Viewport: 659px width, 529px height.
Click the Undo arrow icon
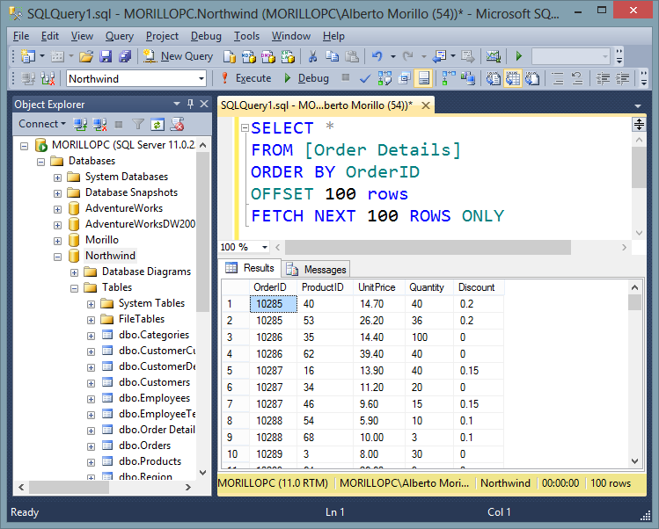377,56
